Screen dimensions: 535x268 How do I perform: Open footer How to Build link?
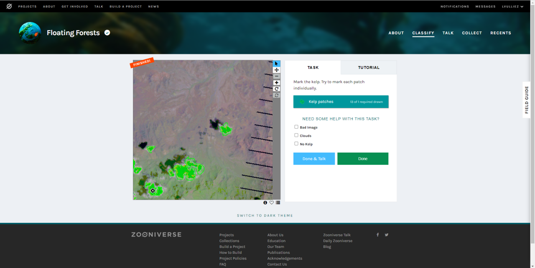pyautogui.click(x=231, y=253)
